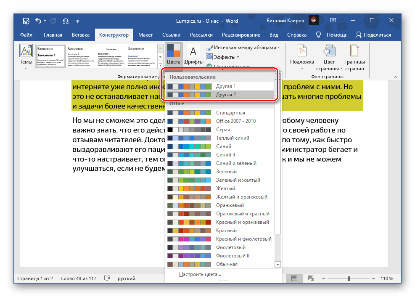Click the color list scrollbar down arrow
Viewport: 415px width, 297px height.
[x=278, y=264]
